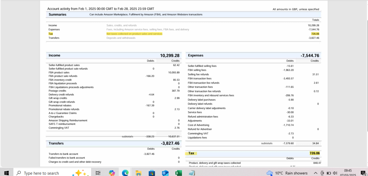Click the Promotional rebates value -167.39
Image resolution: width=368 pixels, height=176 pixels.
(150, 105)
